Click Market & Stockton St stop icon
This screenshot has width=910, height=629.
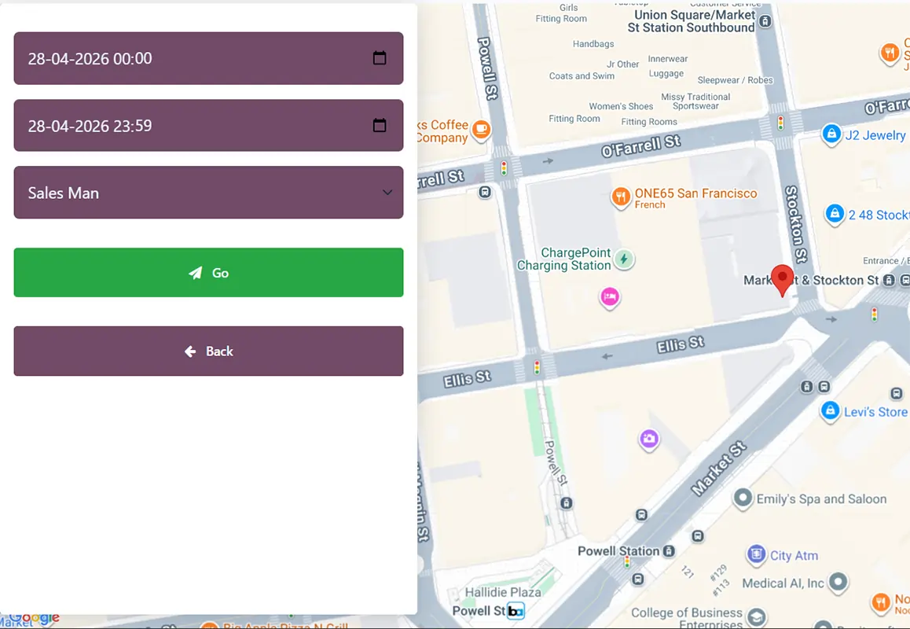[x=889, y=280]
